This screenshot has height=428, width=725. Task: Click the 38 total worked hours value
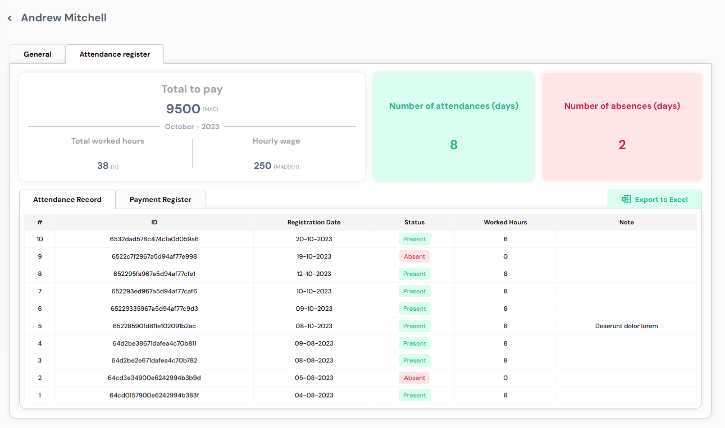pyautogui.click(x=103, y=166)
